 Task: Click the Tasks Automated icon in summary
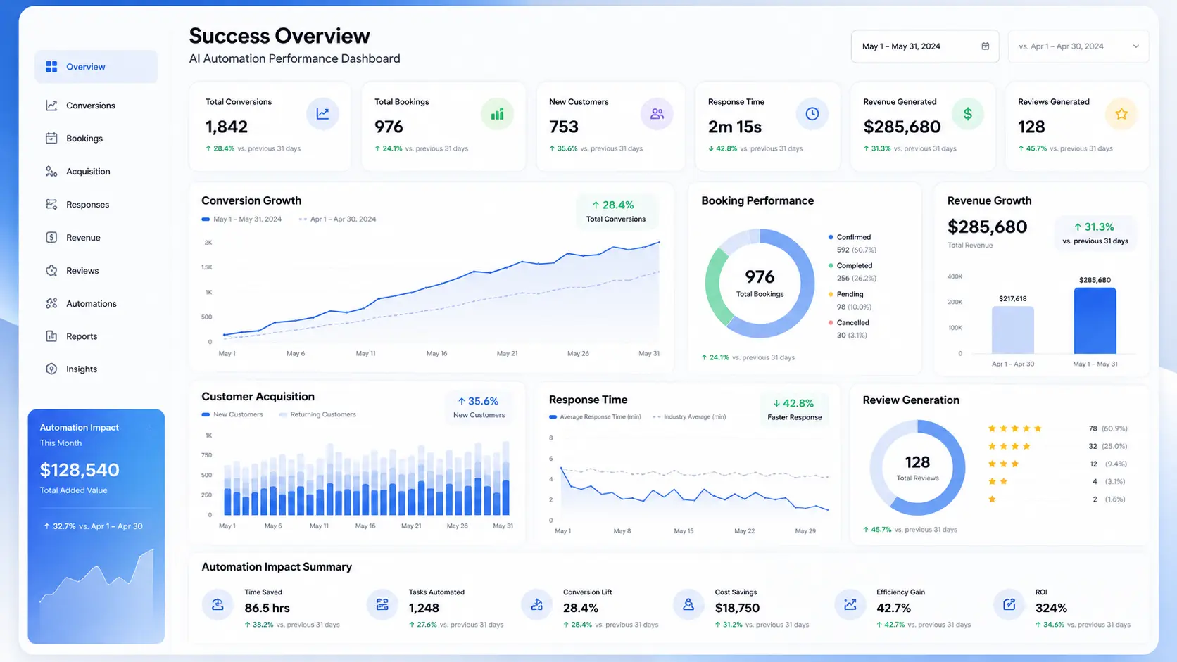pos(382,604)
